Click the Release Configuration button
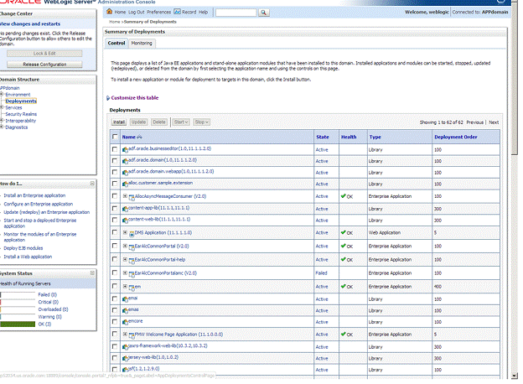 click(44, 65)
